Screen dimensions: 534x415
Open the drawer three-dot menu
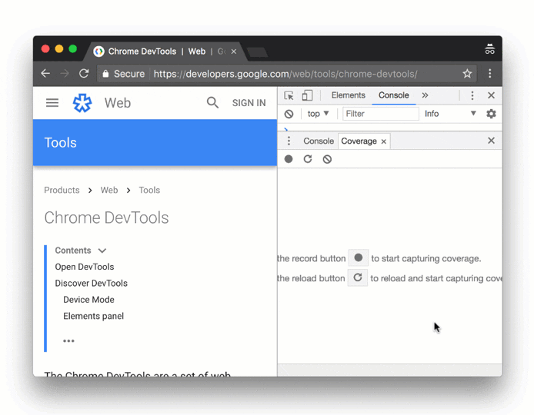[289, 141]
